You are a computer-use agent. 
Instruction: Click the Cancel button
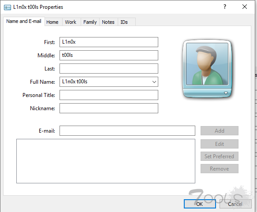(x=235, y=204)
